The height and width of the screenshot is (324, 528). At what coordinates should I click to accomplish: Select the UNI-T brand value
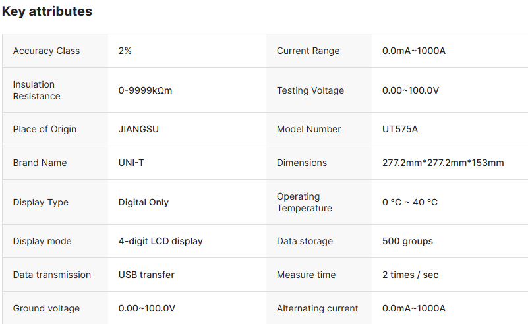coord(131,163)
